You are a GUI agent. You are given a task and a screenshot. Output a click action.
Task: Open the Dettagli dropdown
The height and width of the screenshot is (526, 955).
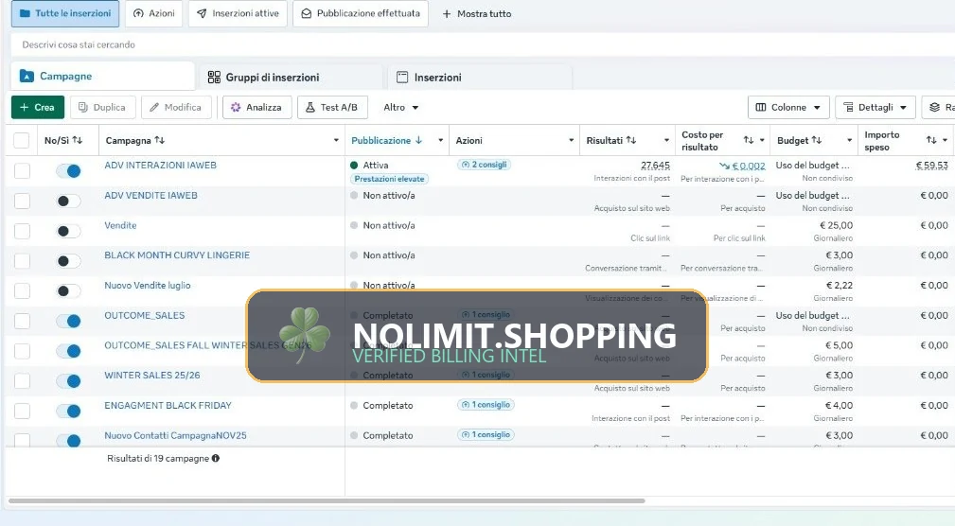(875, 107)
